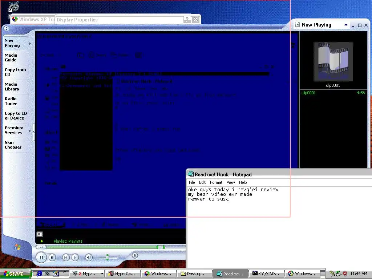
Task: Open the Now Playing playlist dropdown
Action: click(x=346, y=25)
